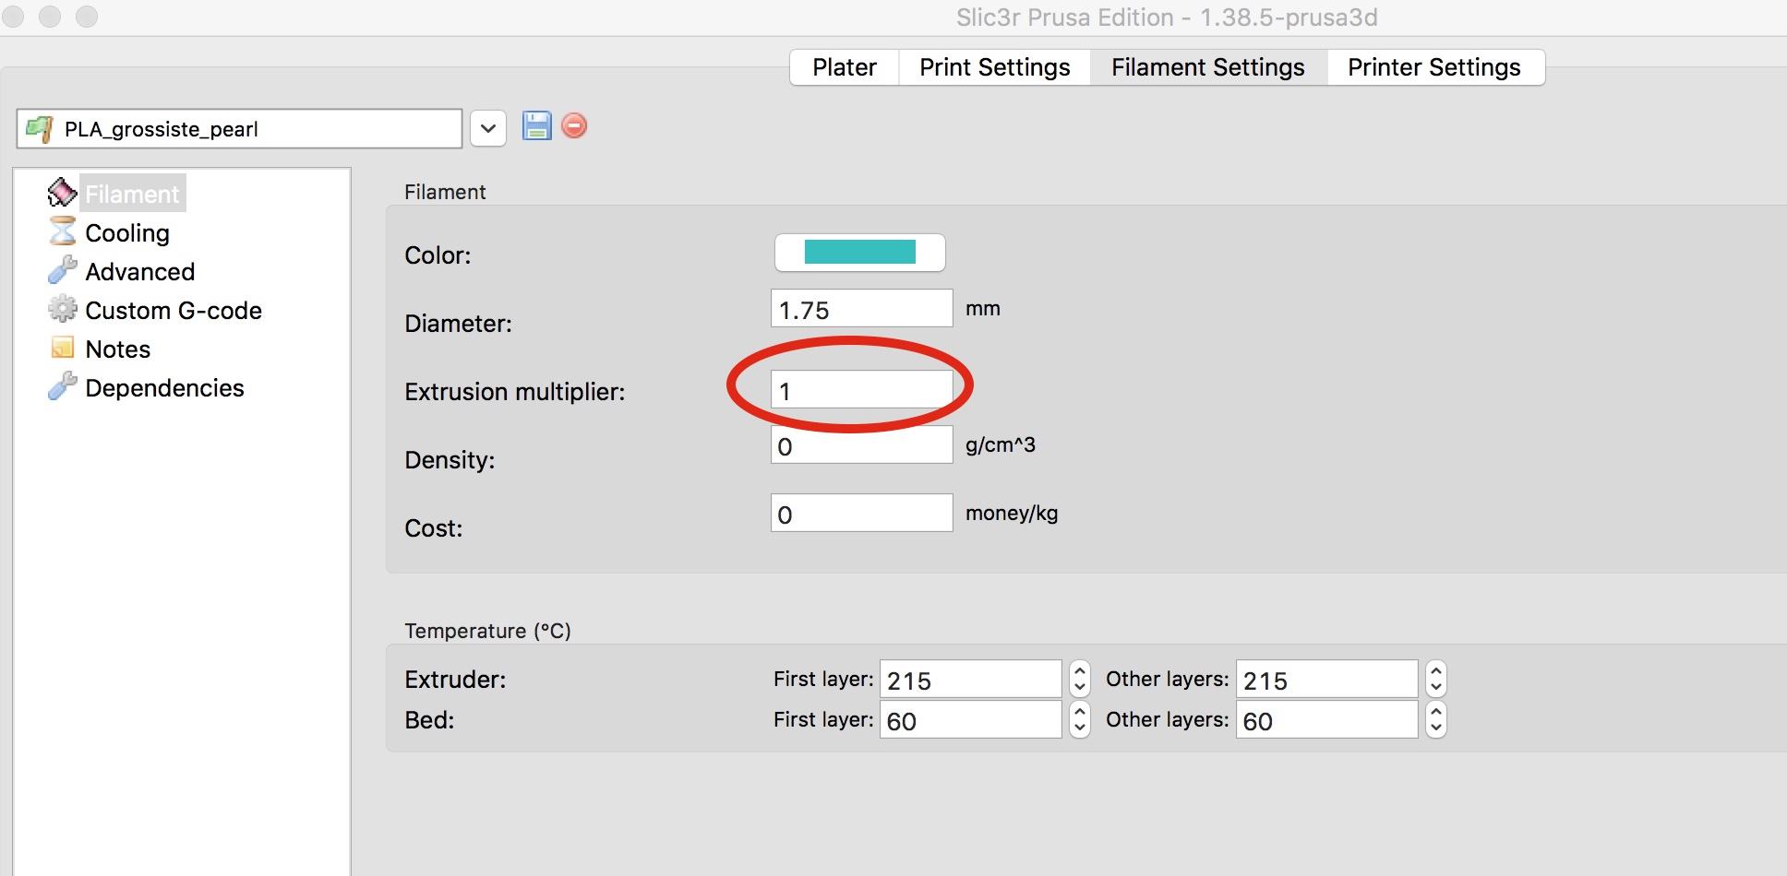This screenshot has width=1787, height=876.
Task: Select Cooling in the sidebar tree
Action: [127, 233]
